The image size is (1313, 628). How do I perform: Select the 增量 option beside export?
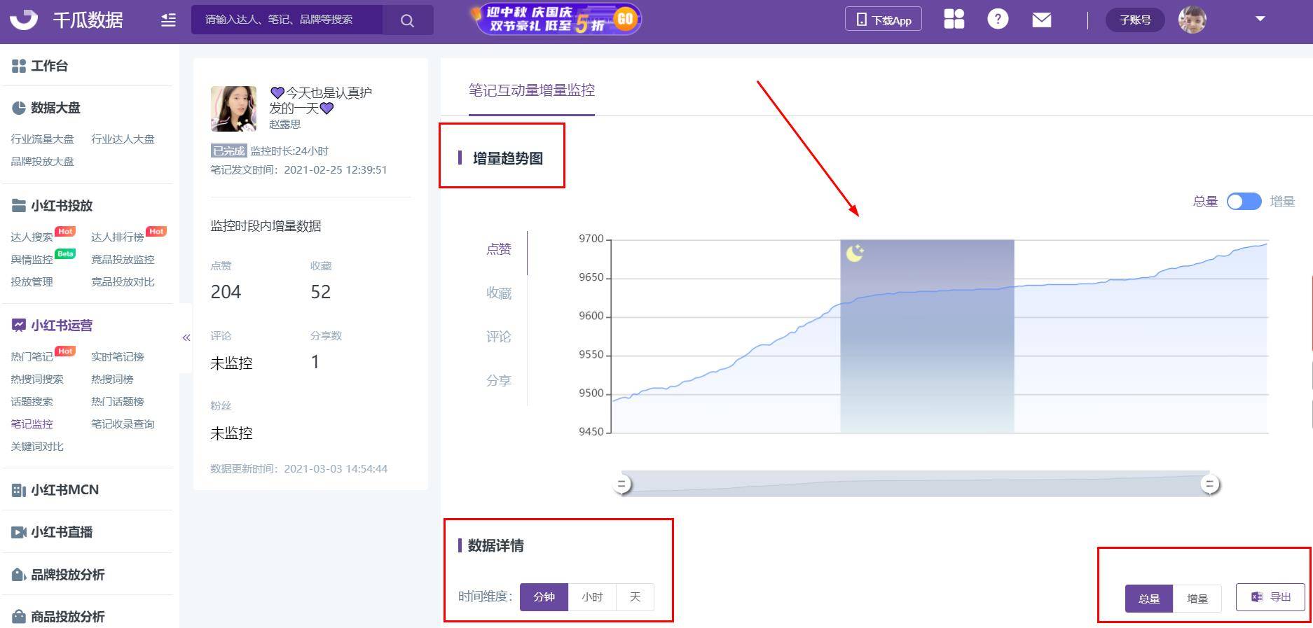pyautogui.click(x=1197, y=599)
